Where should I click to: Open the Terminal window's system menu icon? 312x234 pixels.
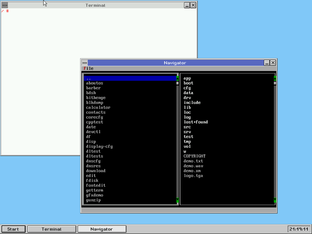(x=5, y=5)
